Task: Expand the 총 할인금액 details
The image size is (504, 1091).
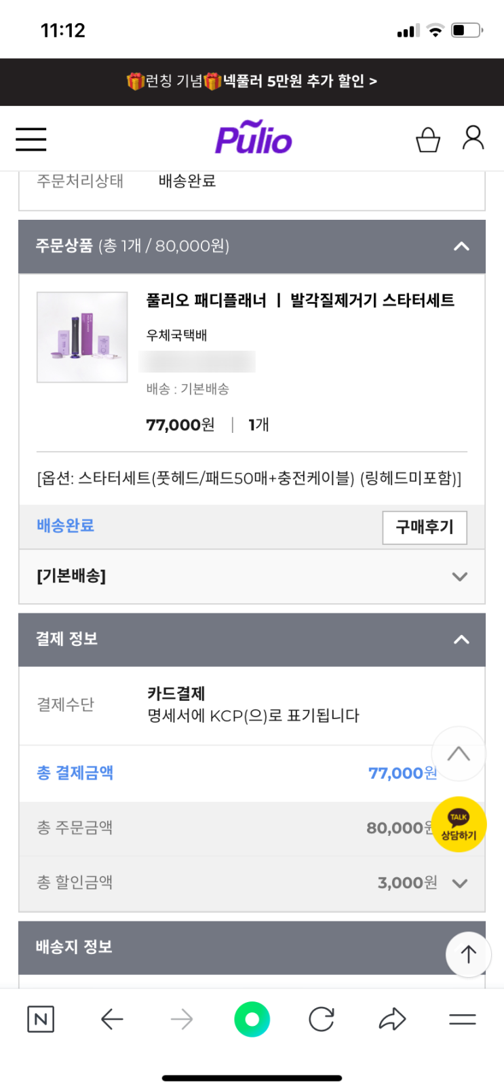Action: 460,883
